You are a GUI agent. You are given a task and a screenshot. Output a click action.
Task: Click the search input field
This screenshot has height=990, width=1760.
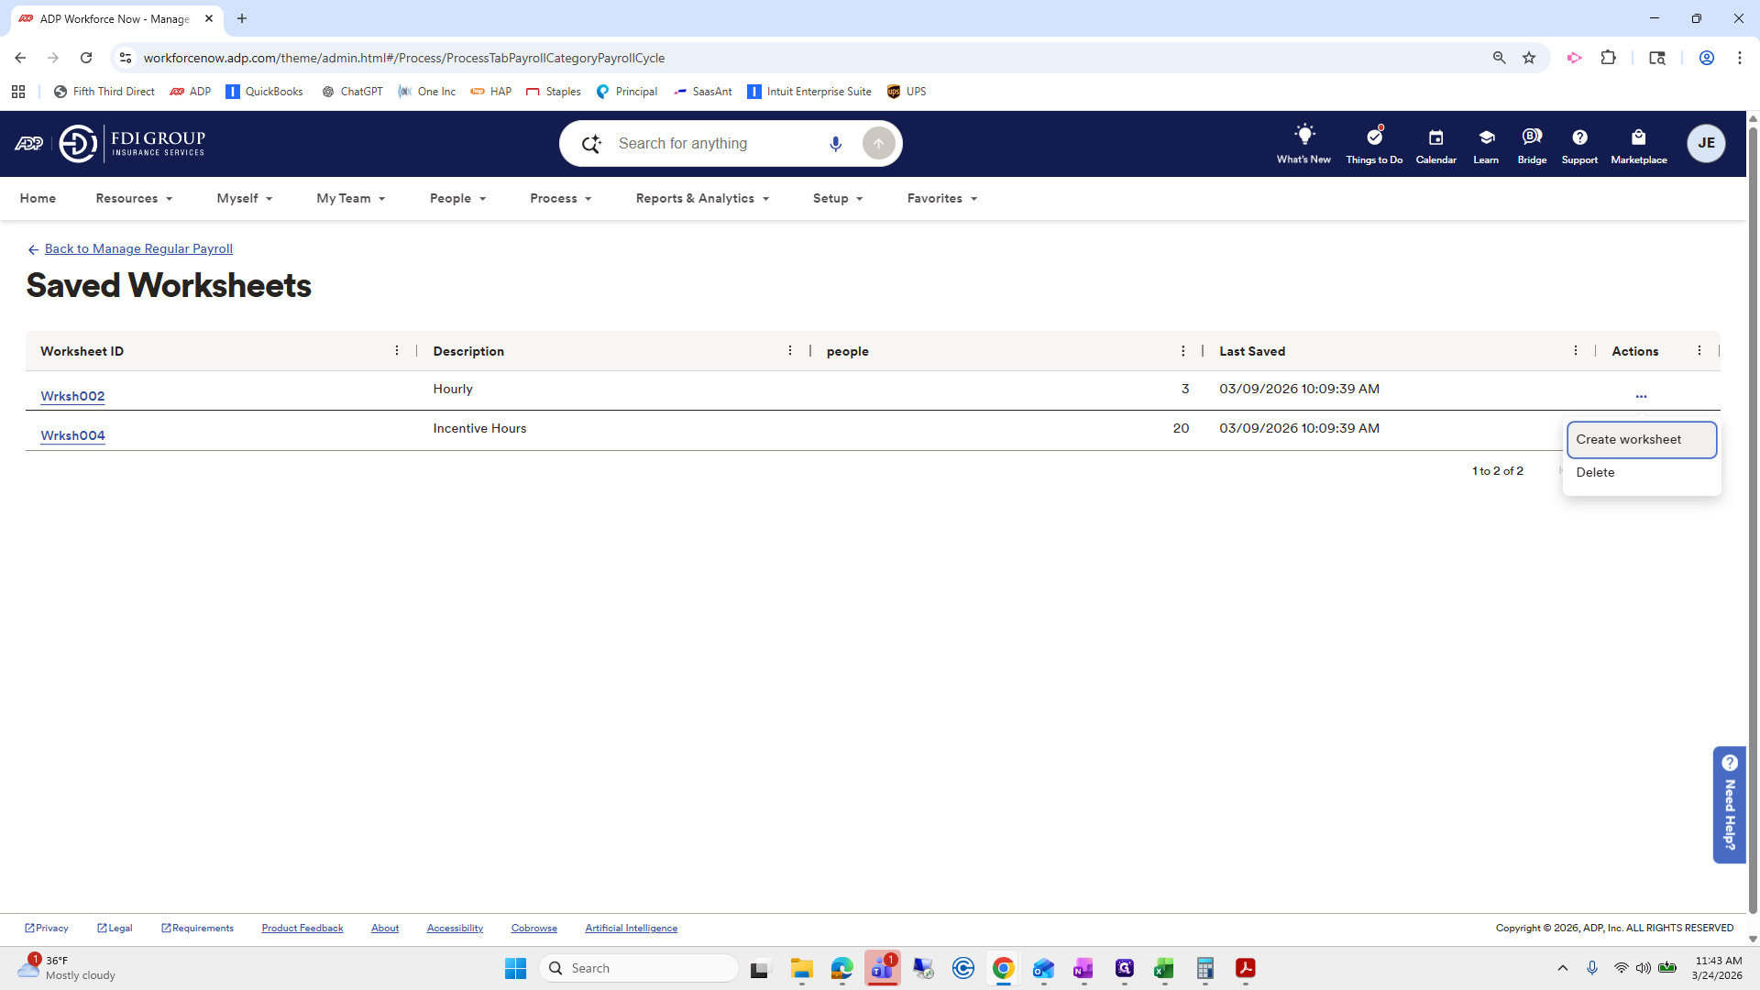[x=715, y=143]
